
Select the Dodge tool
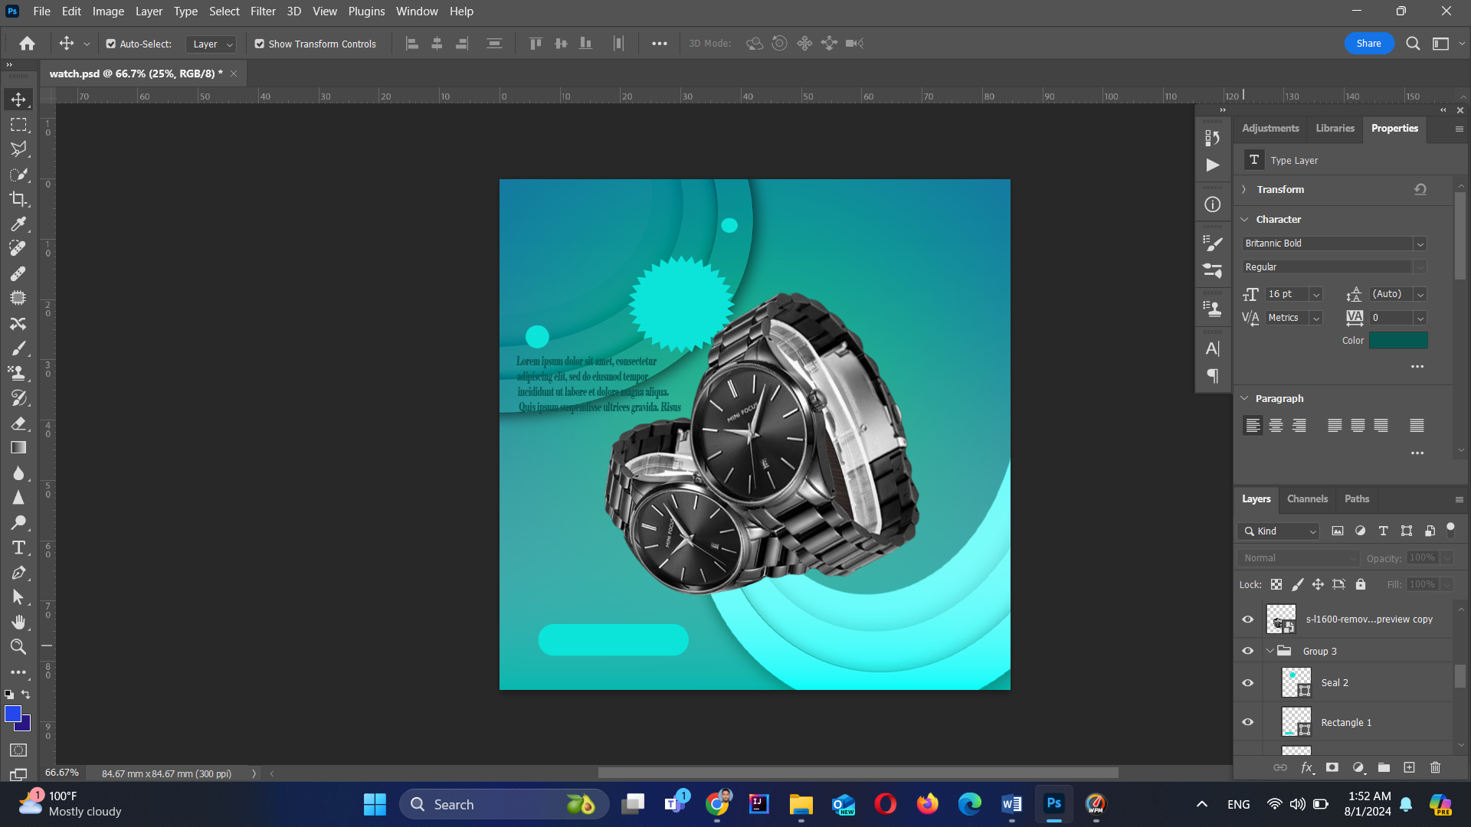tap(18, 522)
